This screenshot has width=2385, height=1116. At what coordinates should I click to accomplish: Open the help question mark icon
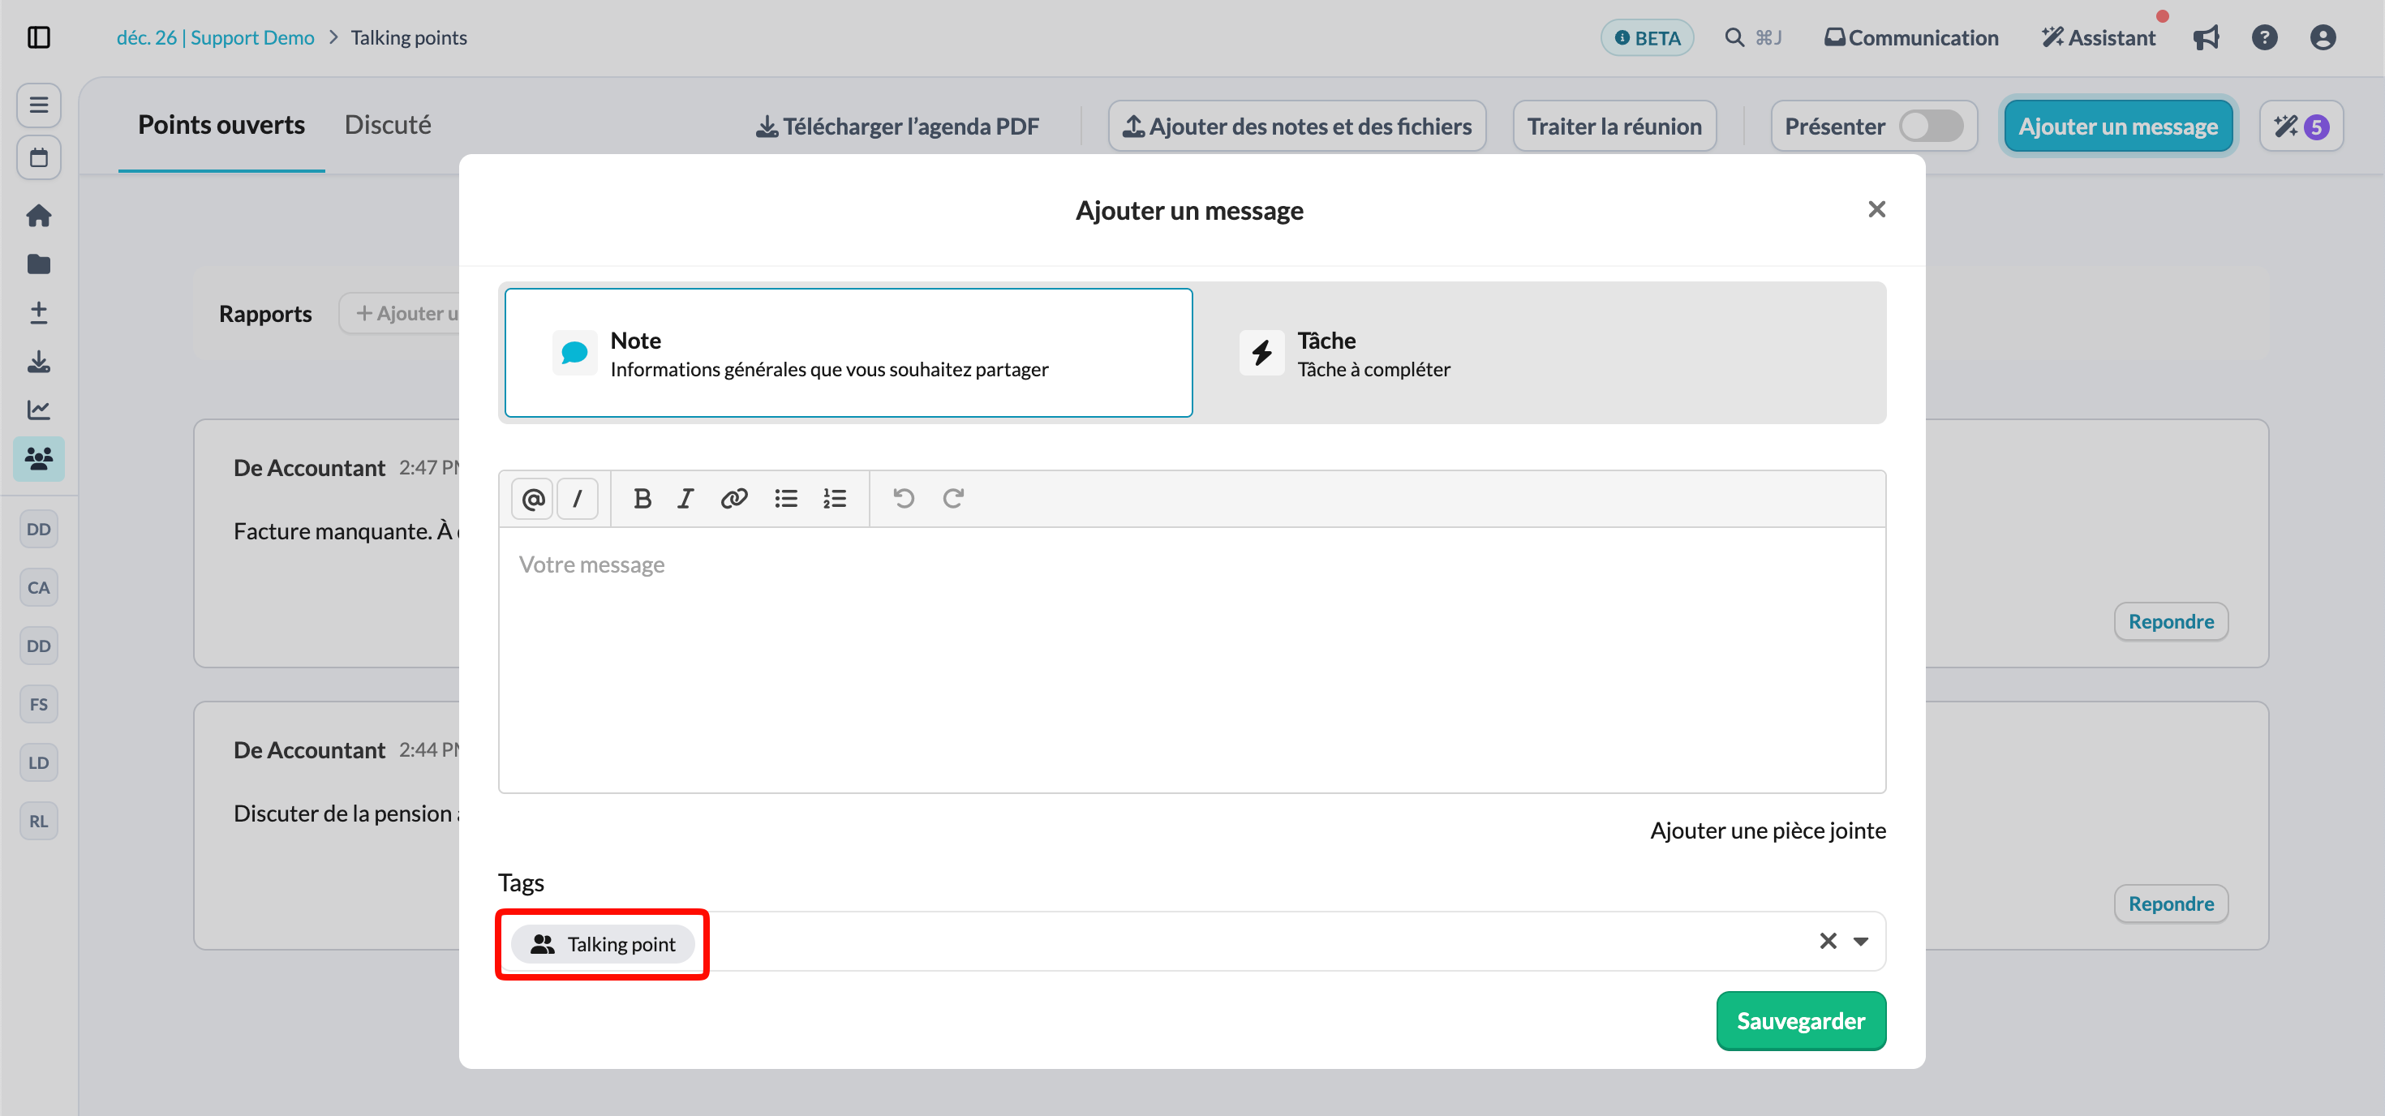tap(2265, 37)
